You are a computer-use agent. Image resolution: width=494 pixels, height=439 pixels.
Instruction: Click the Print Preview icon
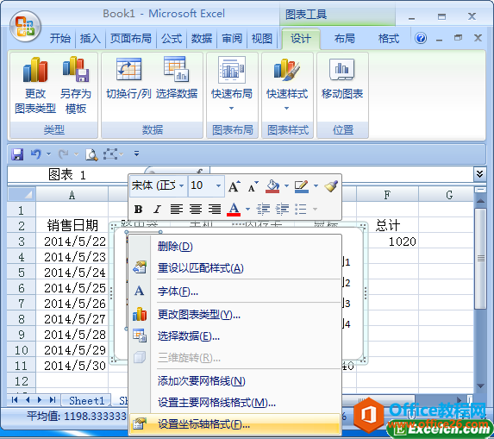pyautogui.click(x=91, y=154)
